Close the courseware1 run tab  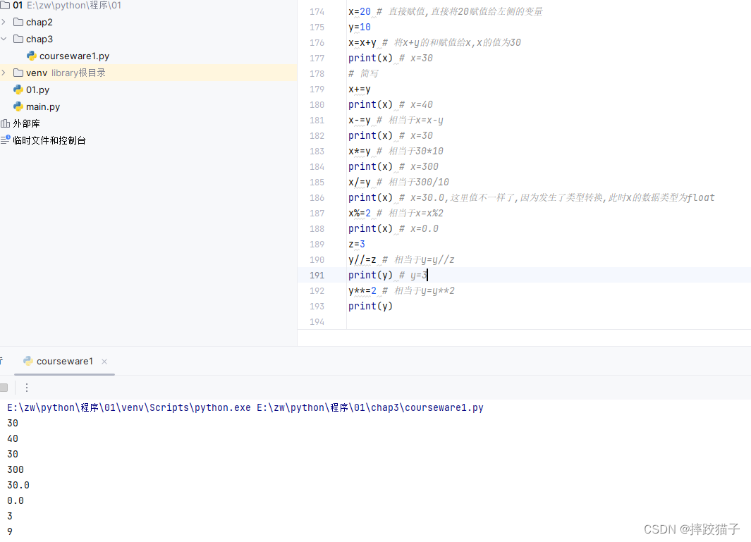[104, 362]
